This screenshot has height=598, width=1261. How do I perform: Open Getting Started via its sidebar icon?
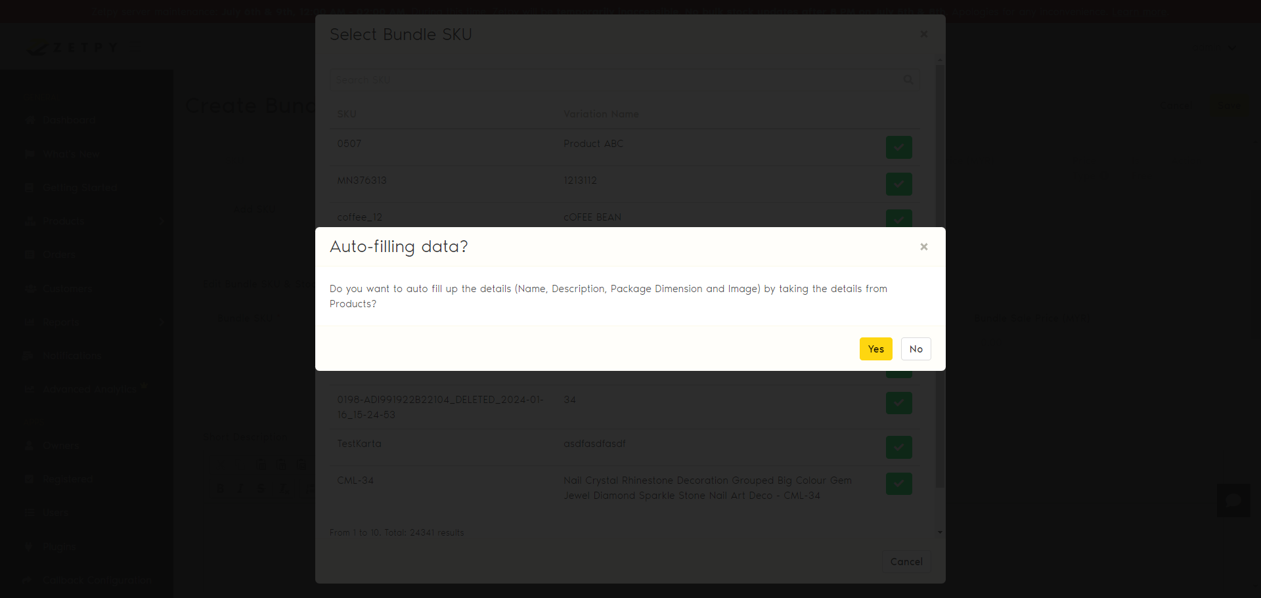tap(30, 187)
